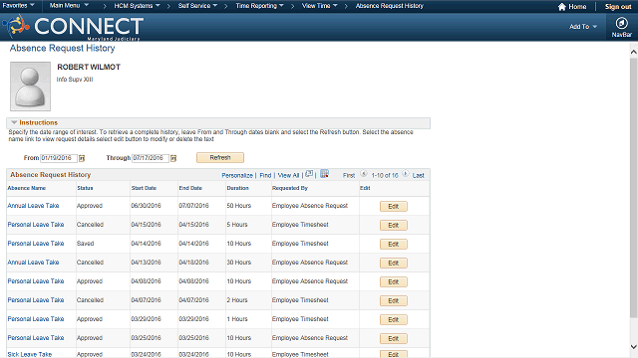Select the 'Saved' status cell
Screen dimensions: 638x358
pos(85,243)
